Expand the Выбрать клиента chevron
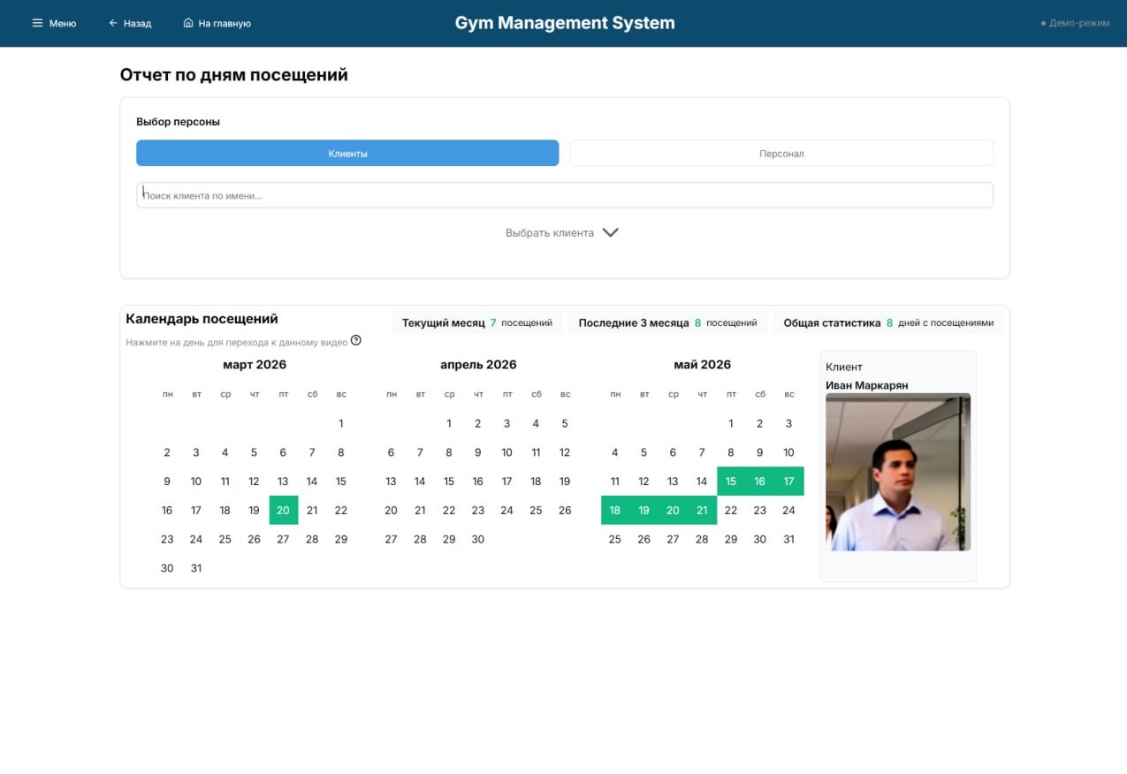The height and width of the screenshot is (774, 1127). [x=610, y=232]
